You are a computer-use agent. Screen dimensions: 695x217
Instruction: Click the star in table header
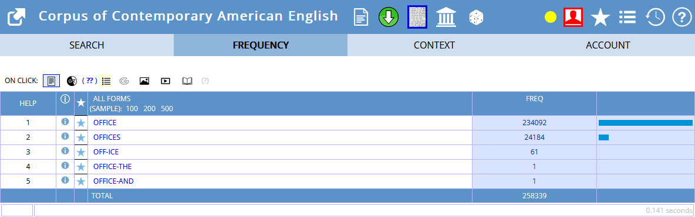point(80,102)
